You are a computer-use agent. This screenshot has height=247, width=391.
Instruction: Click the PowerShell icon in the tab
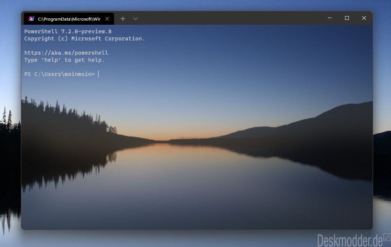click(x=31, y=19)
